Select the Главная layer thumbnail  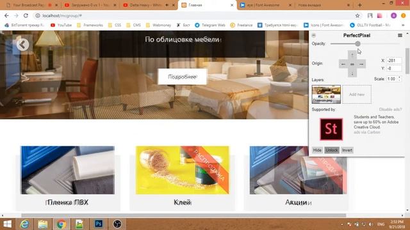[326, 94]
